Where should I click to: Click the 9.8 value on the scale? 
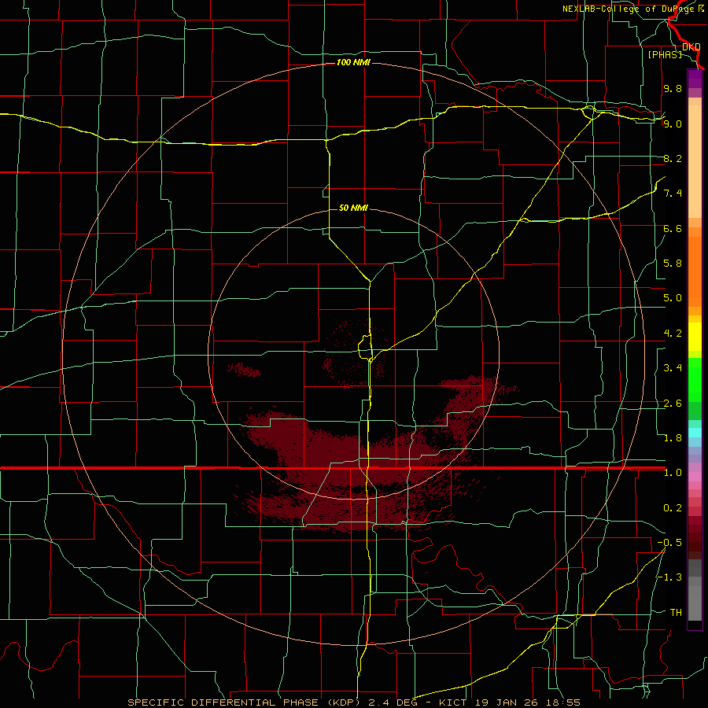(x=673, y=88)
